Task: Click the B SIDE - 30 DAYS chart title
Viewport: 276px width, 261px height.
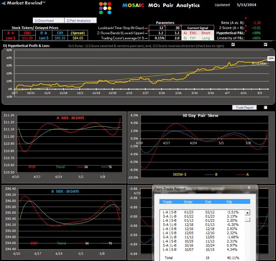Action: pyautogui.click(x=65, y=191)
